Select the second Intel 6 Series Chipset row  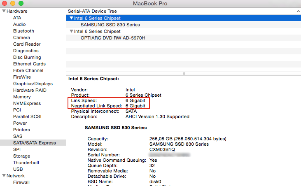184,31
